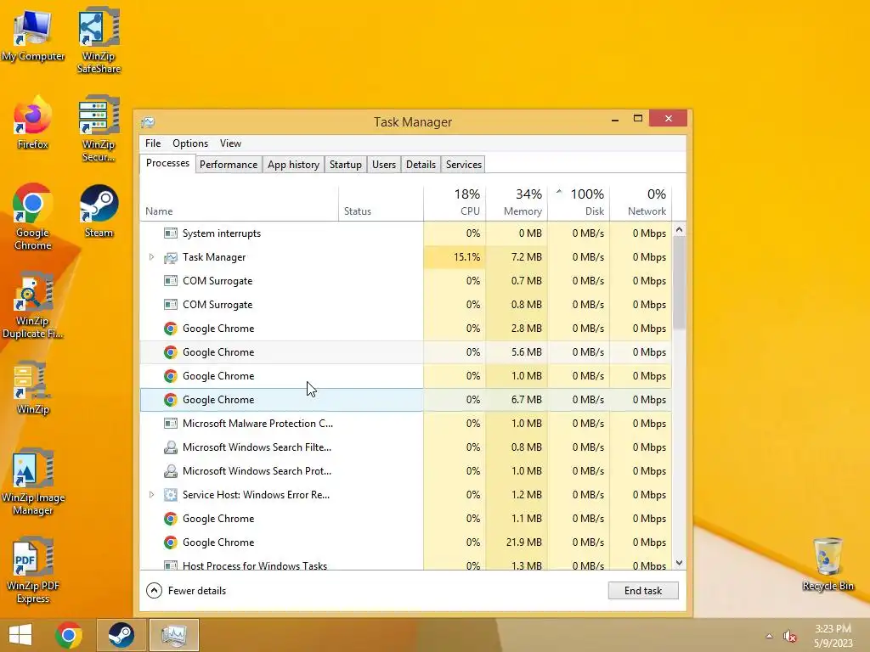Switch to Chrome on the taskbar
Image resolution: width=870 pixels, height=652 pixels.
[69, 635]
